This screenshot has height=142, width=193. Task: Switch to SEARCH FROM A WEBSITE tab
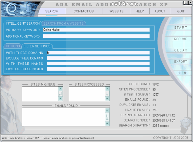63,23
